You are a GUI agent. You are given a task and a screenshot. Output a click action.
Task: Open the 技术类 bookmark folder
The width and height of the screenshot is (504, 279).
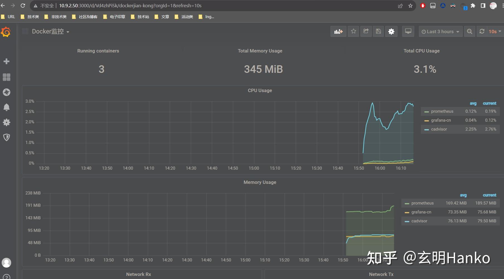(30, 17)
